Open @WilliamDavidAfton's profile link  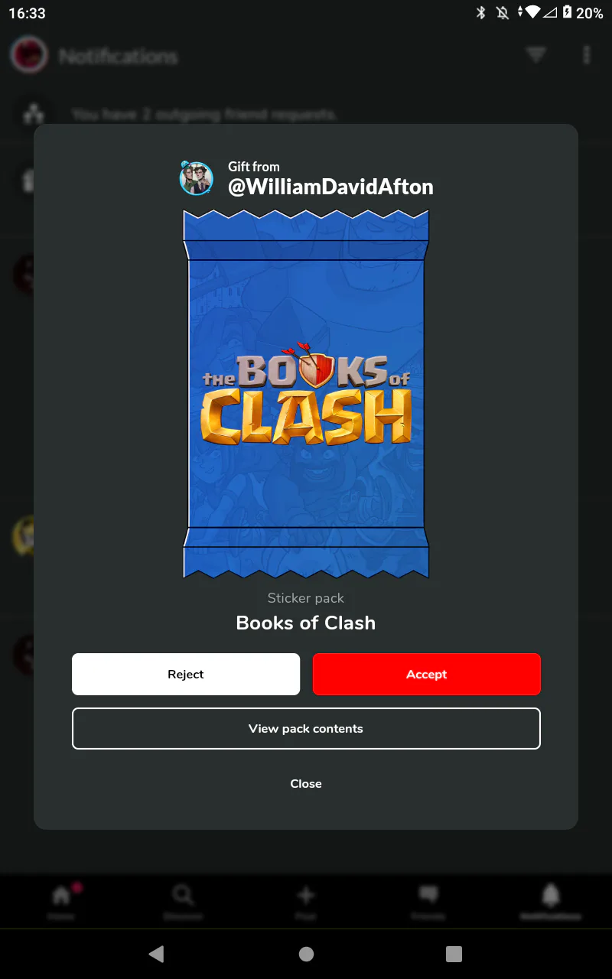click(330, 187)
